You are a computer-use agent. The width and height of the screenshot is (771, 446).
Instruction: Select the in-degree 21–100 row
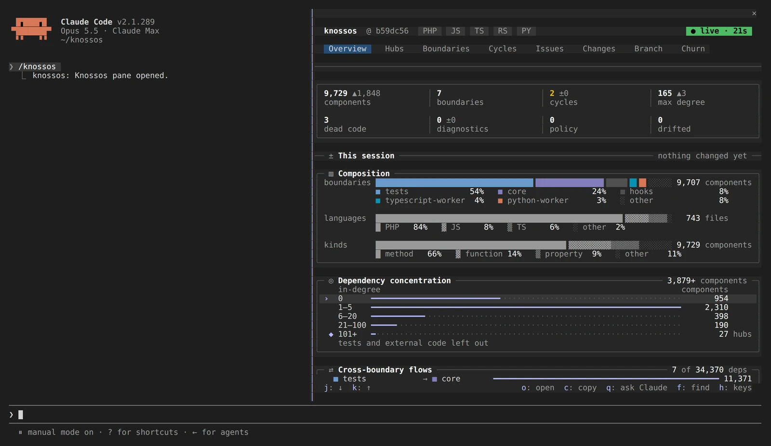coord(538,325)
